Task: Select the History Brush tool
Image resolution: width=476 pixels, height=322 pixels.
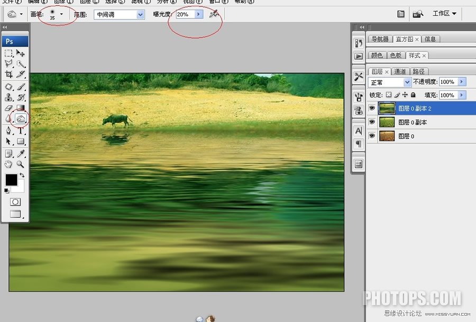Action: coord(20,97)
